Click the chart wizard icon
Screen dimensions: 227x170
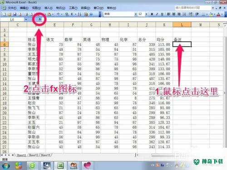point(86,14)
